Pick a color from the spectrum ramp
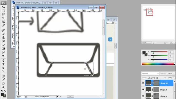Screen dimensions: 176x99 point(158,64)
